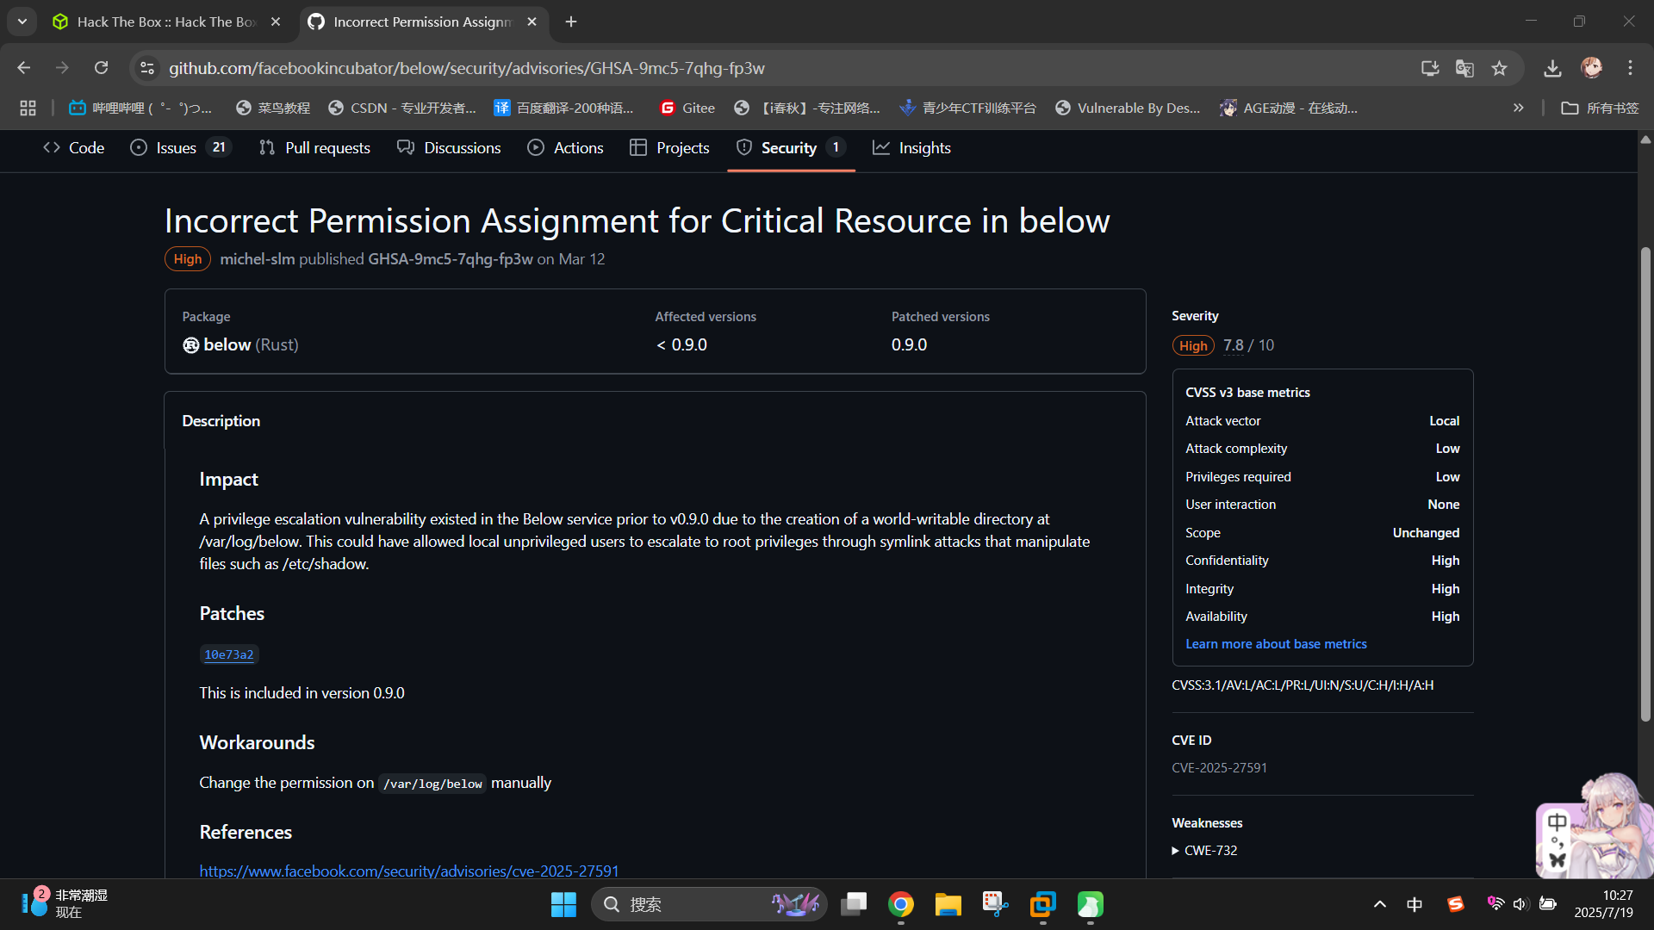The width and height of the screenshot is (1654, 930).
Task: Open the Chrome downloads icon
Action: [1552, 68]
